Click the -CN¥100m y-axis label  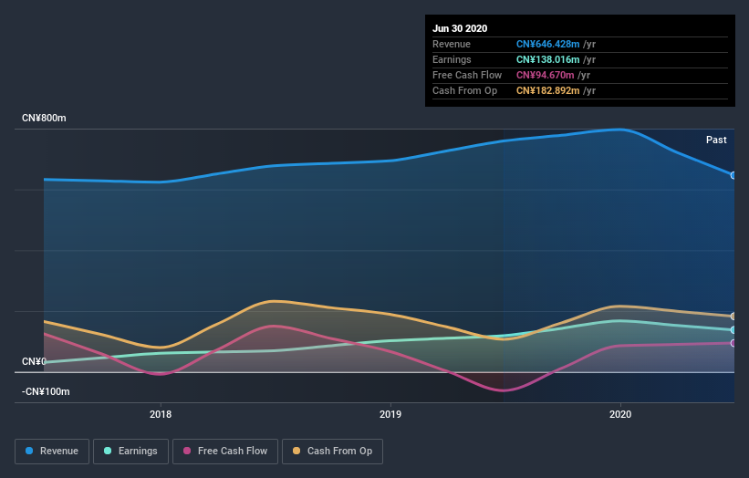[x=46, y=391]
